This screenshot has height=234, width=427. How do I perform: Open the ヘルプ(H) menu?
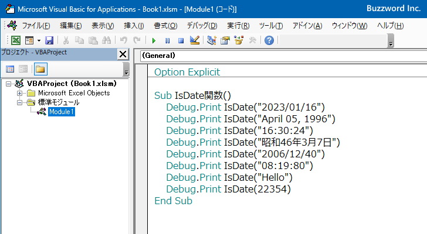tap(391, 26)
